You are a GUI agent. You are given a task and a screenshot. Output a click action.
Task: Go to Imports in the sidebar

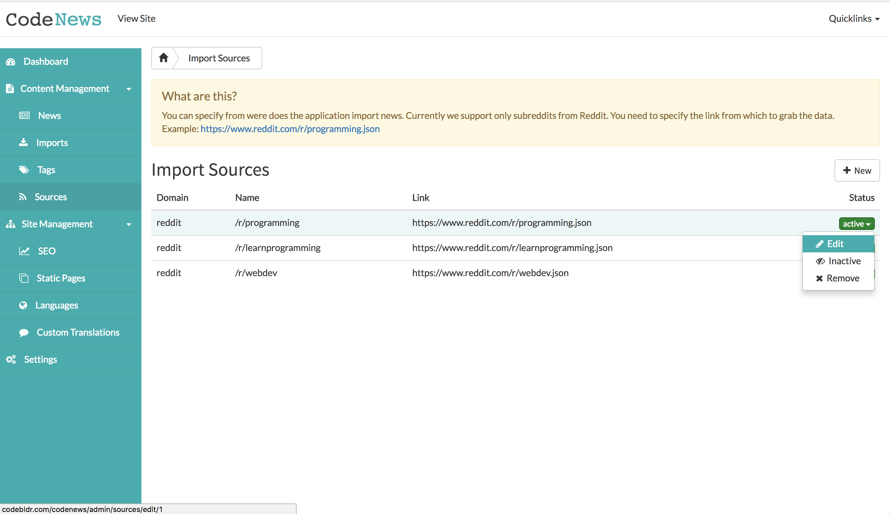pos(52,143)
